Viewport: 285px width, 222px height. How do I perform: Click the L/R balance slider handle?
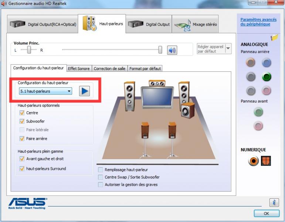29,50
